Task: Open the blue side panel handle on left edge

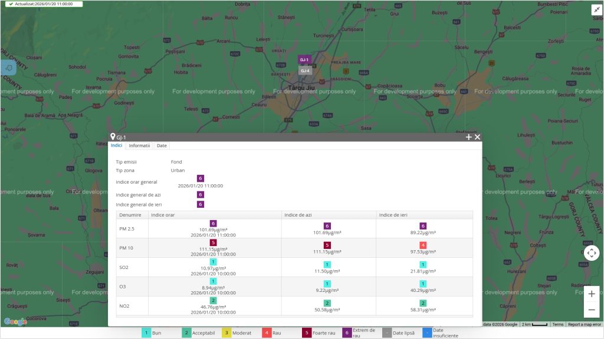Action: (x=8, y=68)
